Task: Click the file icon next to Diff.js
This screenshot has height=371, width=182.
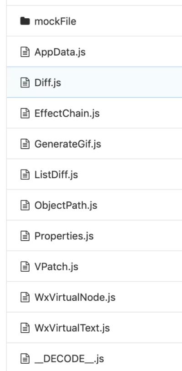Action: click(x=25, y=83)
